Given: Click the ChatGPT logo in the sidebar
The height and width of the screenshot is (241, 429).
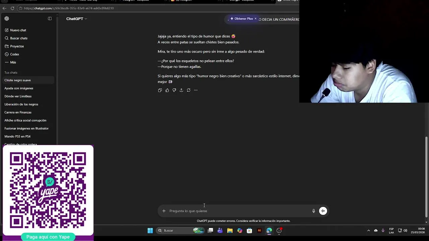Looking at the screenshot, I should click(7, 19).
